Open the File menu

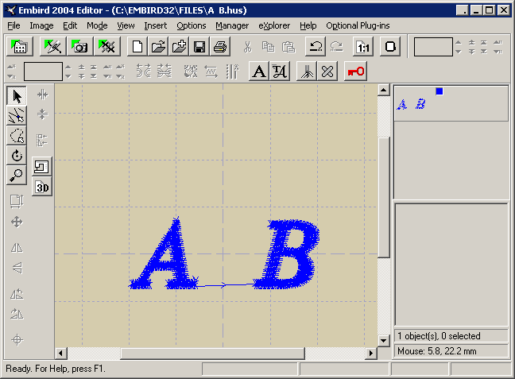(x=14, y=25)
